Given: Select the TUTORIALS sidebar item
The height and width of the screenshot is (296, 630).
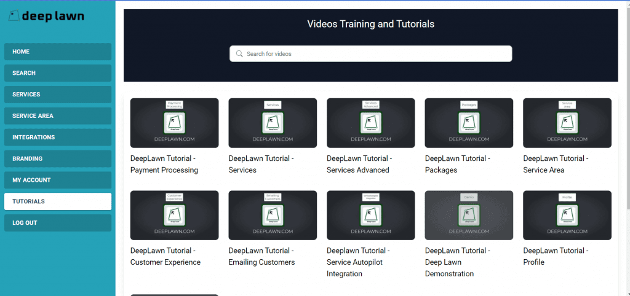Looking at the screenshot, I should [58, 201].
